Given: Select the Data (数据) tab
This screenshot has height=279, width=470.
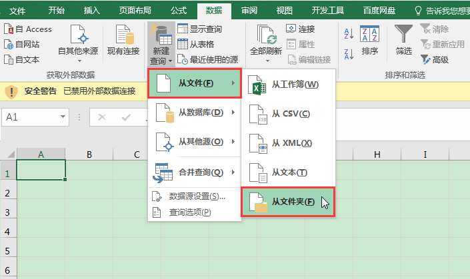Looking at the screenshot, I should 214,11.
